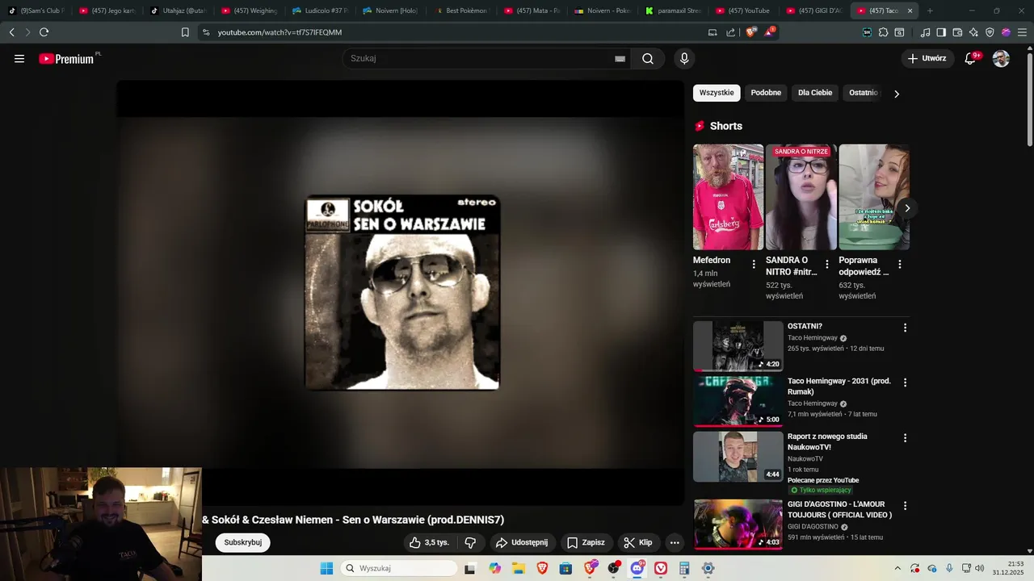
Task: Open Discord from the taskbar
Action: click(x=637, y=568)
